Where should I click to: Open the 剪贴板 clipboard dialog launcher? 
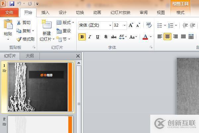pyautogui.click(x=34, y=47)
